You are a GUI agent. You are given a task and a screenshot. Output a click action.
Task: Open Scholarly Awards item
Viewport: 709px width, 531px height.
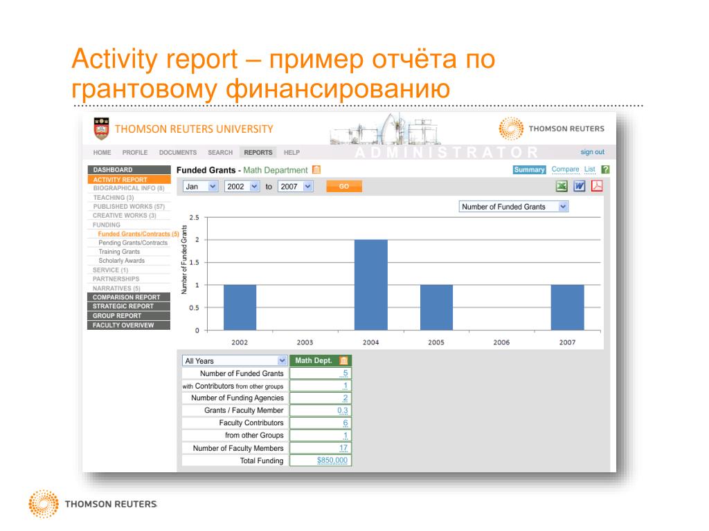(122, 261)
